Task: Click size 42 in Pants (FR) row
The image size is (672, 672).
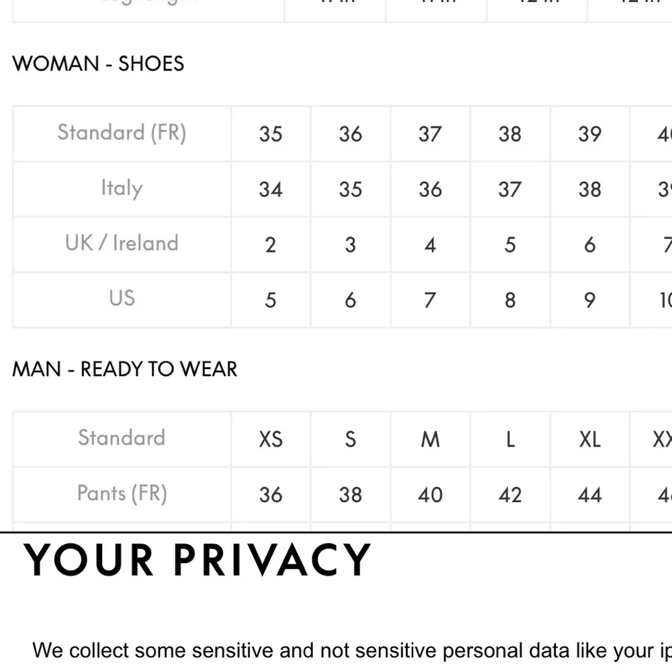Action: (x=510, y=495)
